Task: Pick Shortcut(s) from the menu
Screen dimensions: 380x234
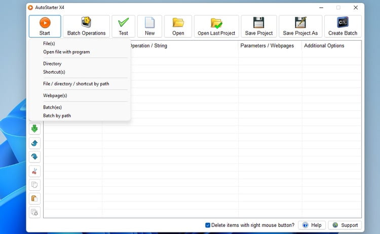Action: (x=80, y=72)
